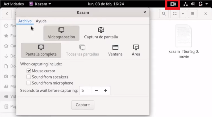Open the file manager hamburger menu
The image size is (212, 117).
click(x=193, y=14)
